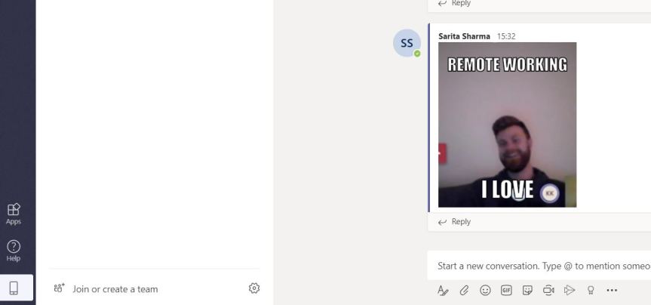Open the sticker picker

(527, 290)
